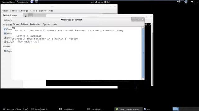Click the editor scrollbar down arrow
This screenshot has height=111, width=199.
tap(143, 79)
